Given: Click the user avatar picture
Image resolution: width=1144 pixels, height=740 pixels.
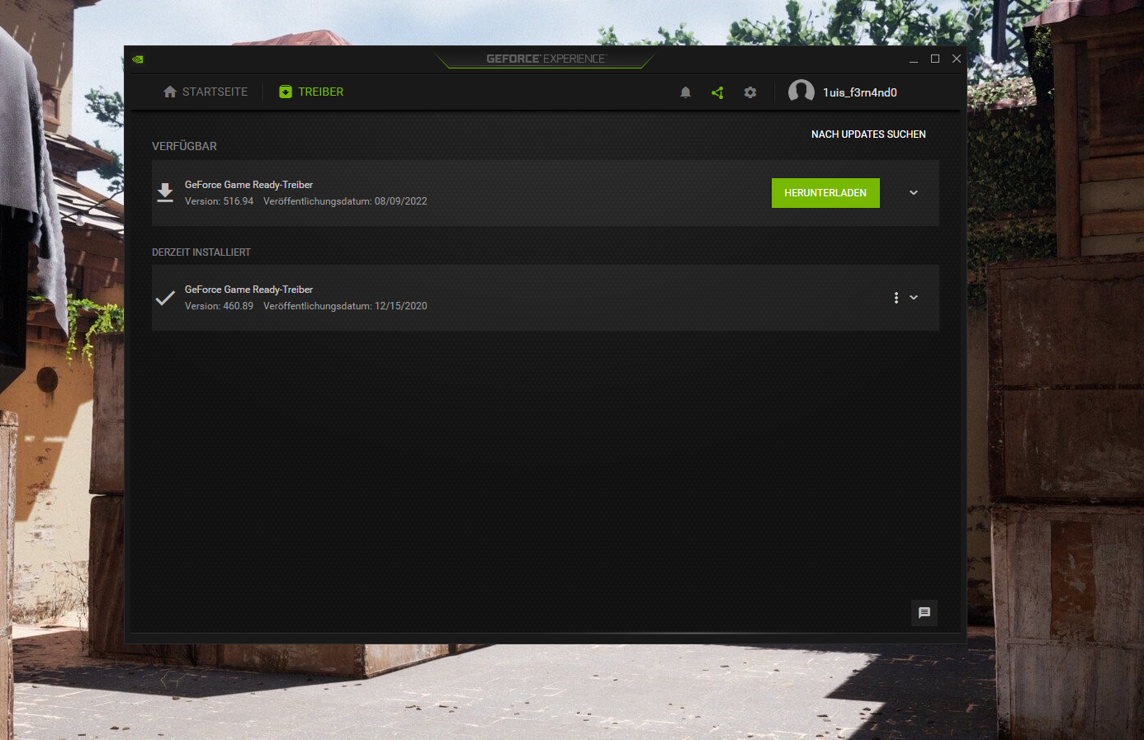Looking at the screenshot, I should click(801, 92).
